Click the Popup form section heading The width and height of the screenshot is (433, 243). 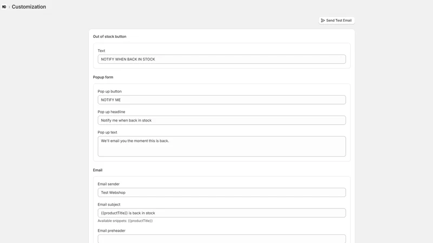103,77
